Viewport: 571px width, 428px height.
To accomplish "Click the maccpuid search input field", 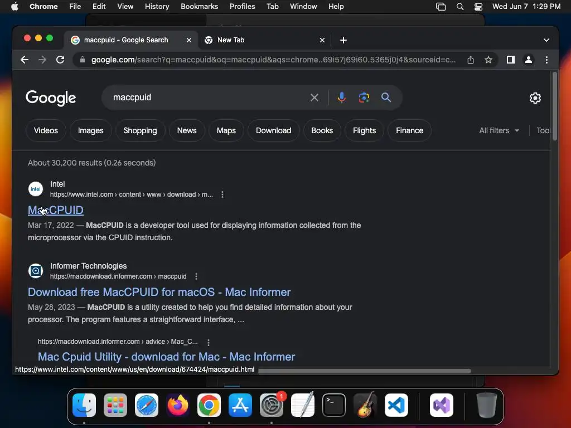I will click(x=207, y=98).
